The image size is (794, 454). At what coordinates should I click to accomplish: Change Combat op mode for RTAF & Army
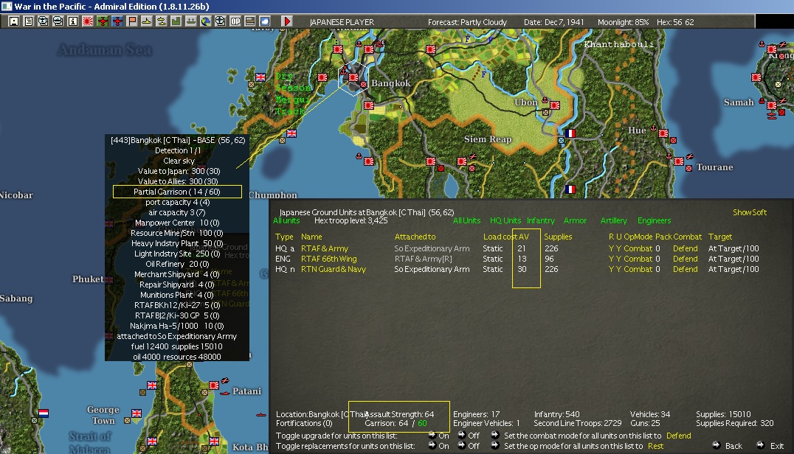point(638,248)
